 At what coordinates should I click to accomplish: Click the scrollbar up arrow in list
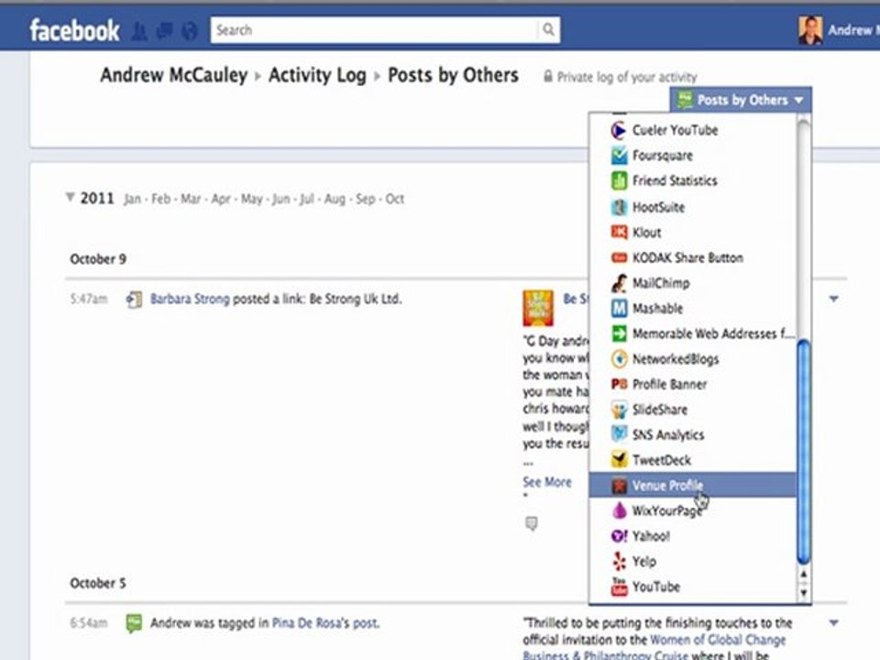point(804,575)
